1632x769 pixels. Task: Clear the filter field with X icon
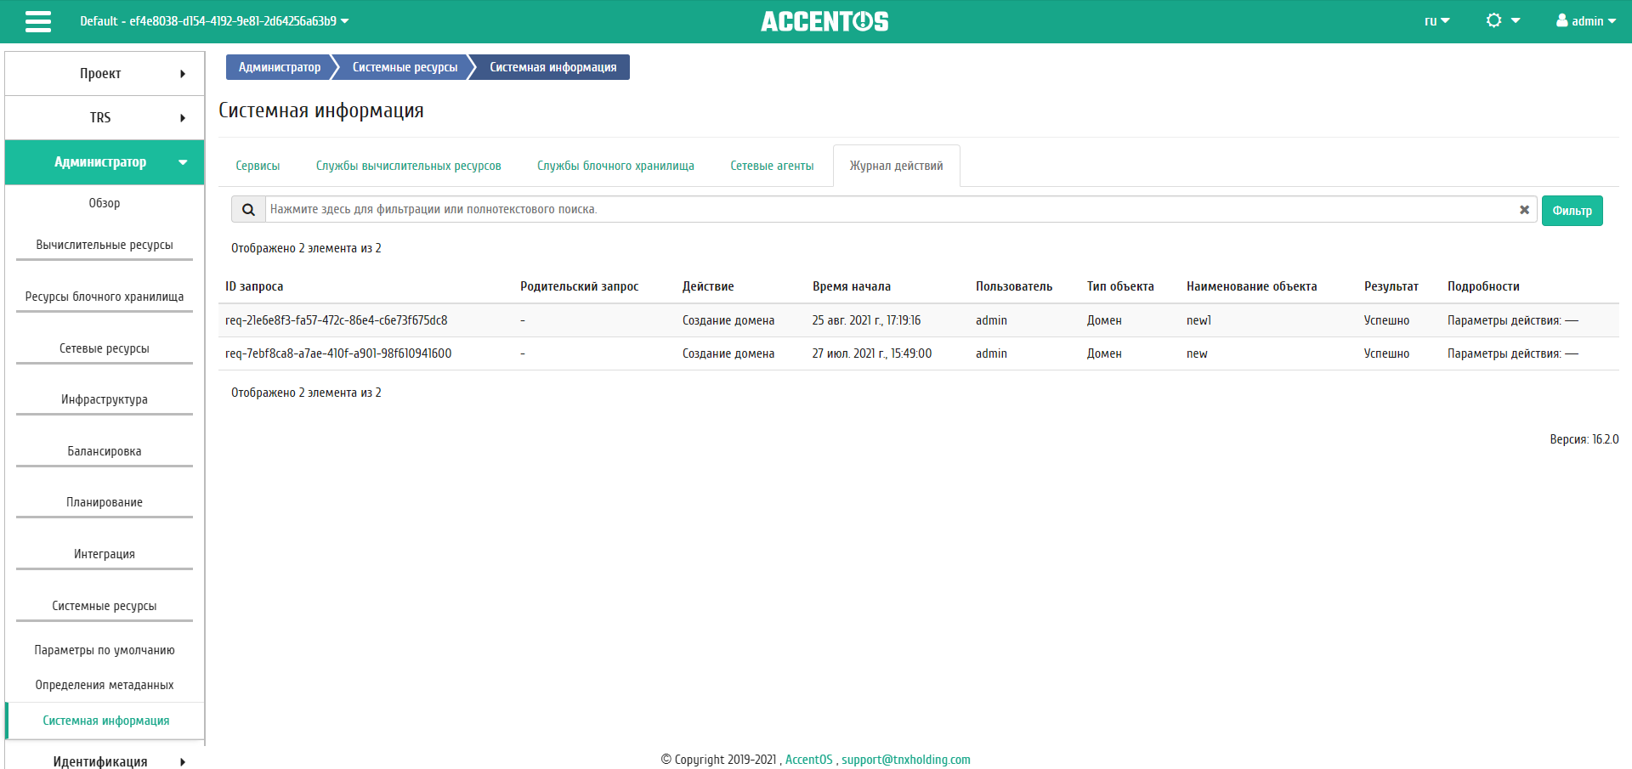coord(1524,210)
